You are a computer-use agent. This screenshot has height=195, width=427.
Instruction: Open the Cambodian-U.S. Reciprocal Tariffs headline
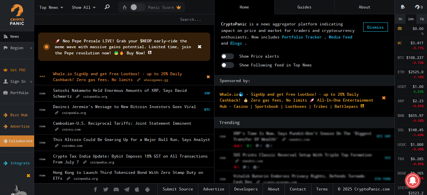[x=122, y=123]
